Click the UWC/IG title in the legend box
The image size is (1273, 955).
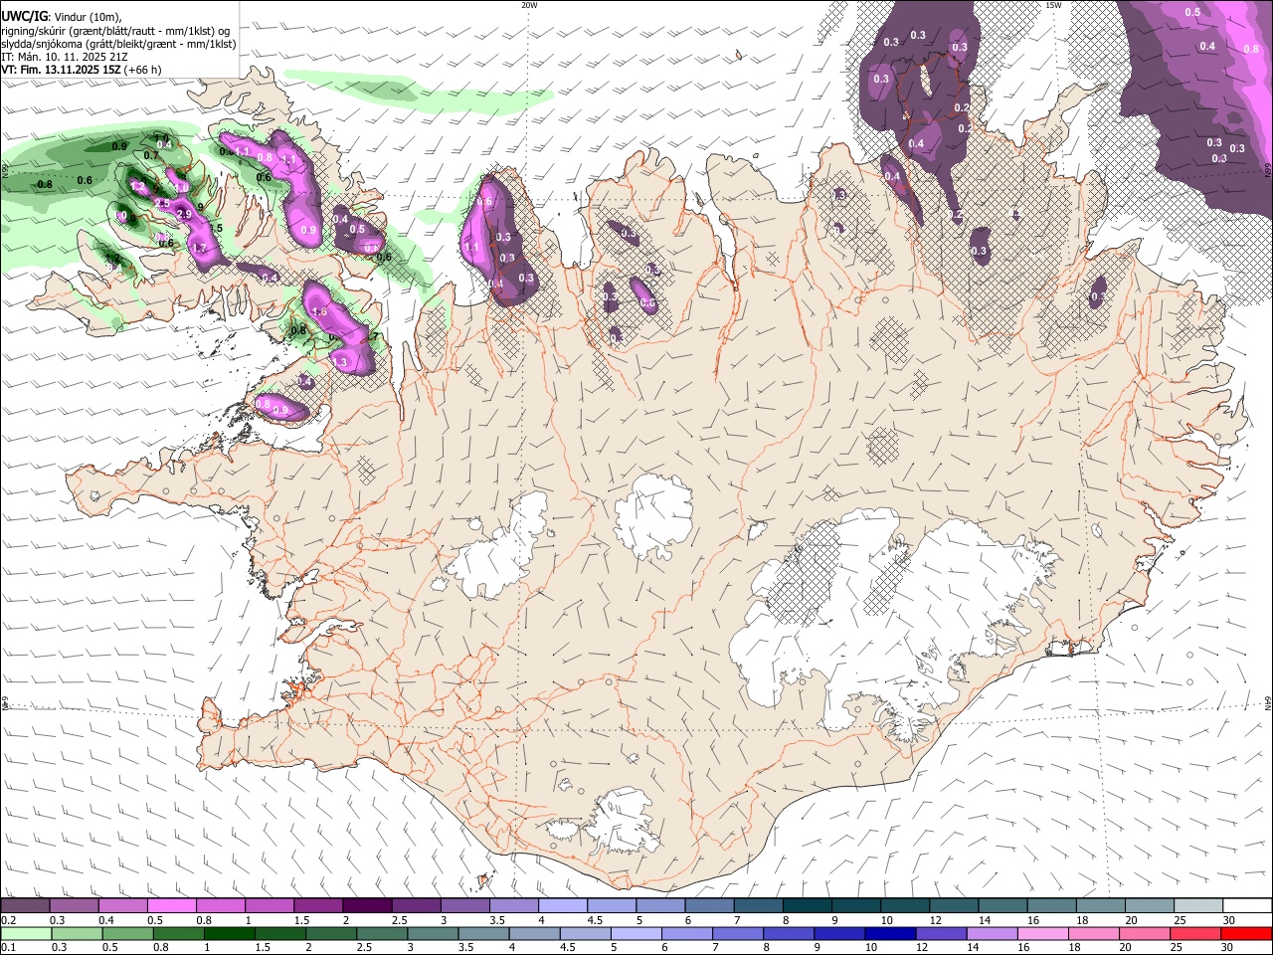24,17
